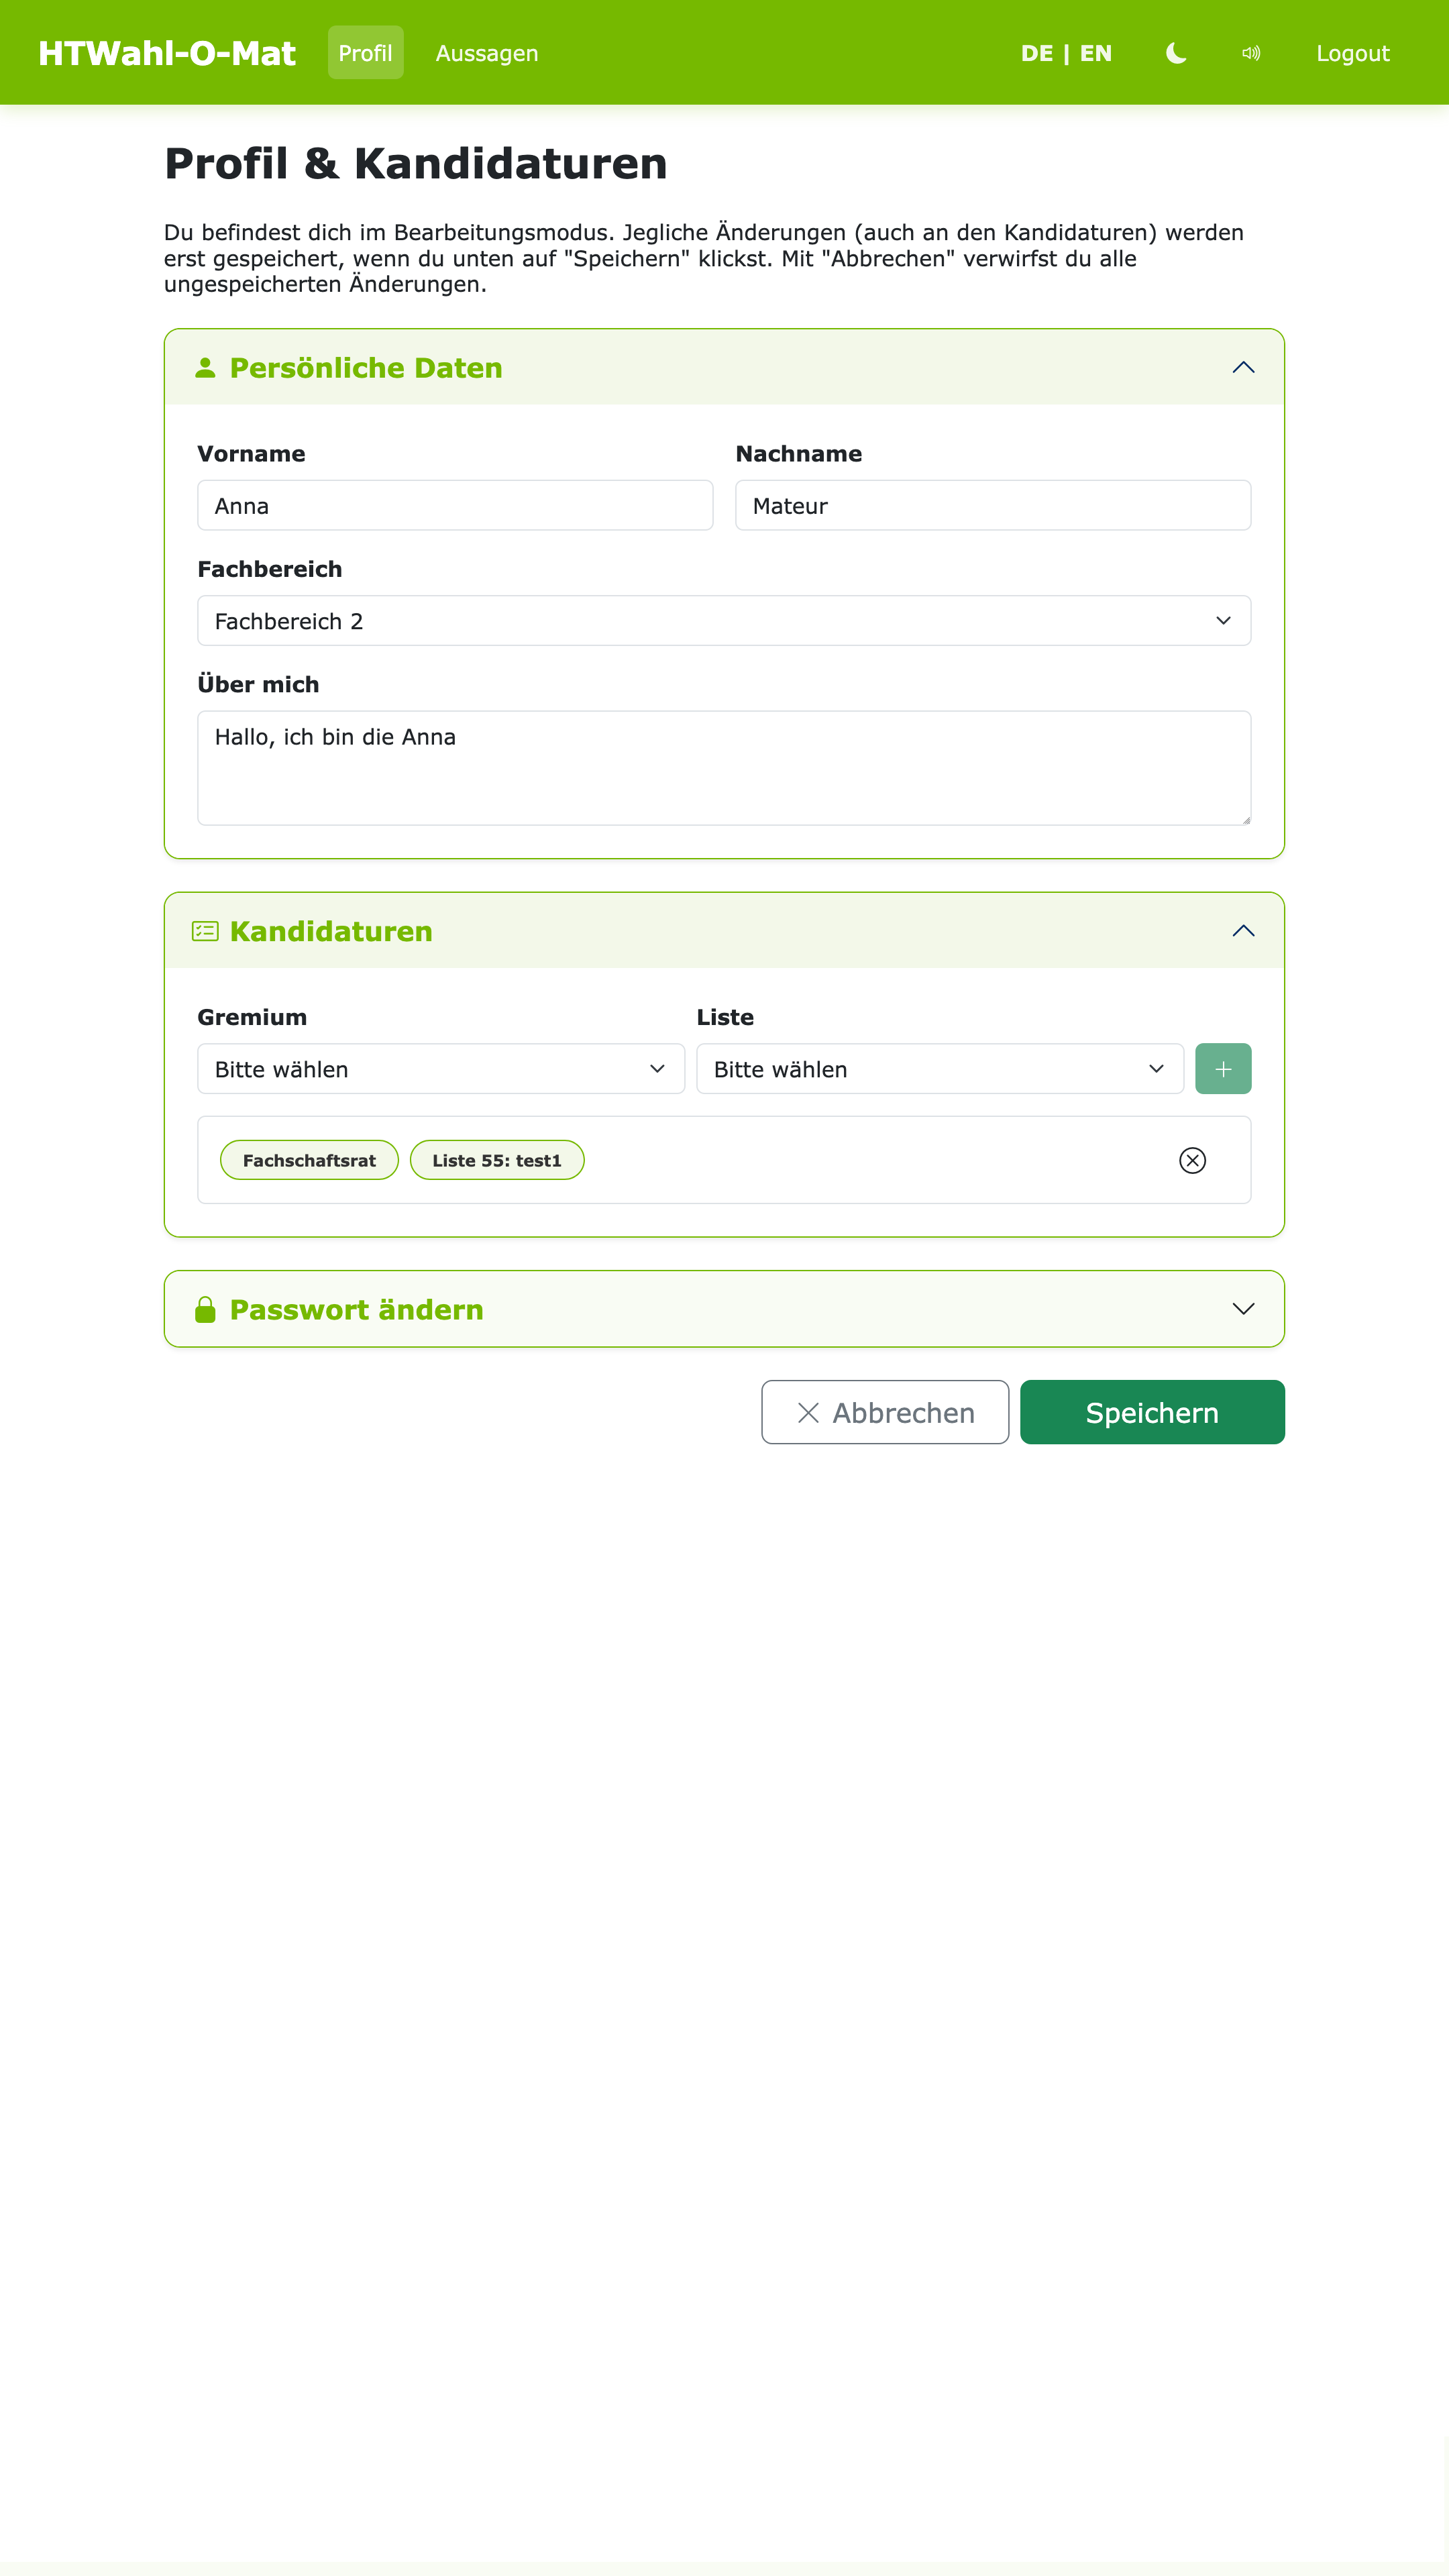Collapse the Persönliche Daten section
Viewport: 1449px width, 2576px height.
tap(1243, 367)
